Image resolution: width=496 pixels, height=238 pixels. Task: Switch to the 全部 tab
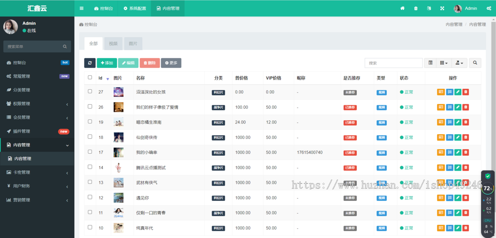pos(93,43)
